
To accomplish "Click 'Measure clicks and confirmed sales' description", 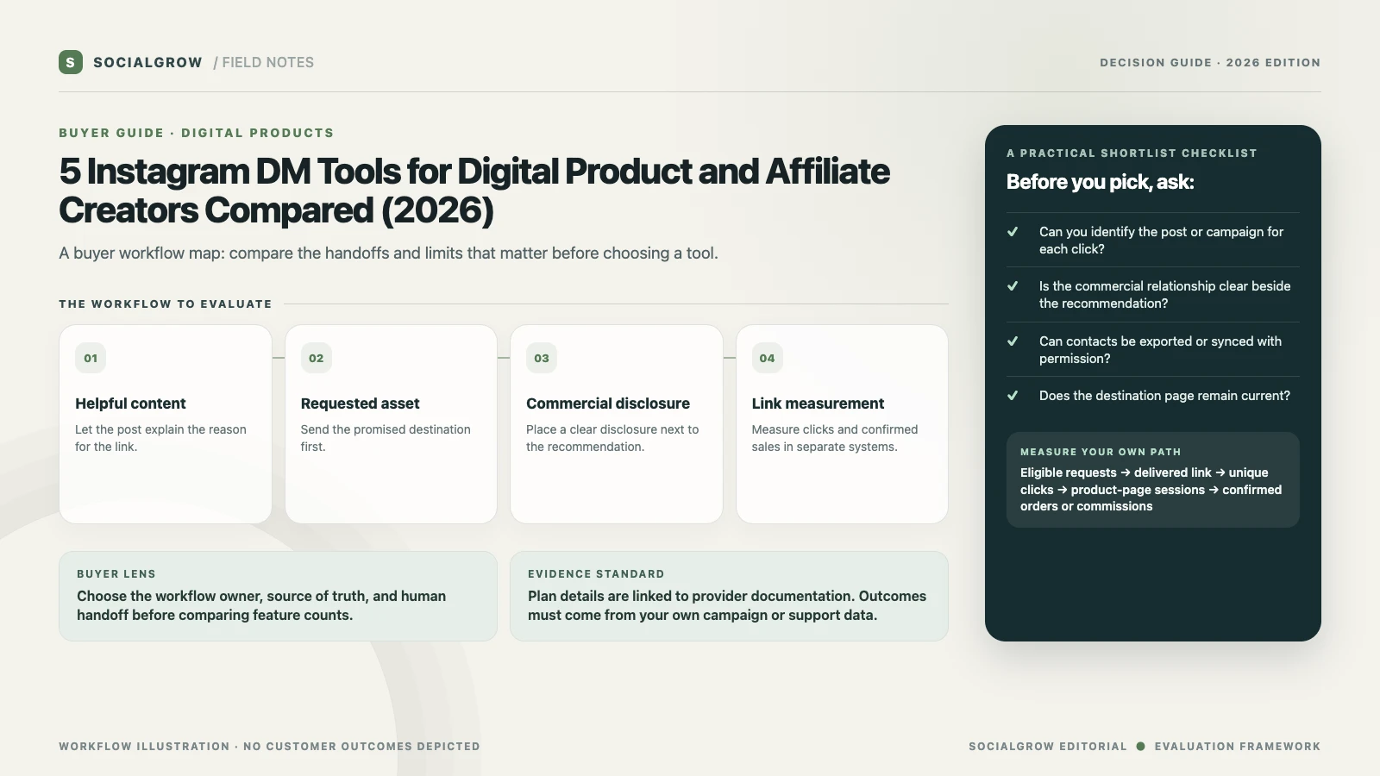I will (x=835, y=438).
